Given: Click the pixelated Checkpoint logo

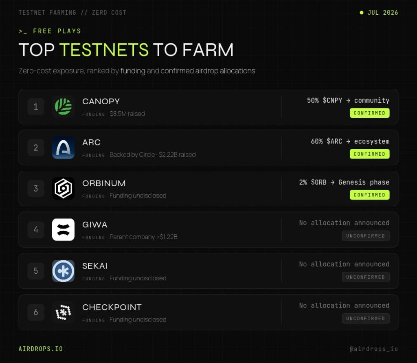Looking at the screenshot, I should (63, 312).
